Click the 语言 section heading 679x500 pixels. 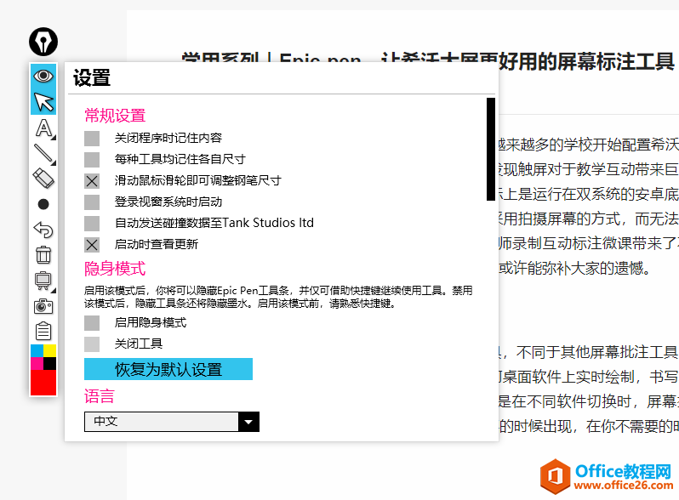click(x=100, y=396)
